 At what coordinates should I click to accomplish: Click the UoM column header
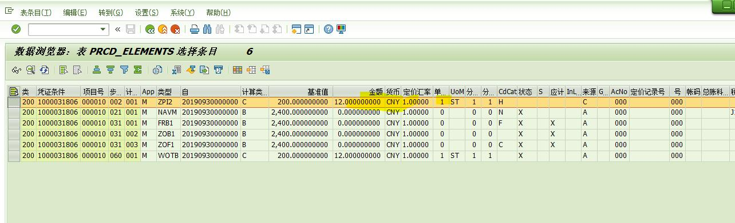(457, 91)
